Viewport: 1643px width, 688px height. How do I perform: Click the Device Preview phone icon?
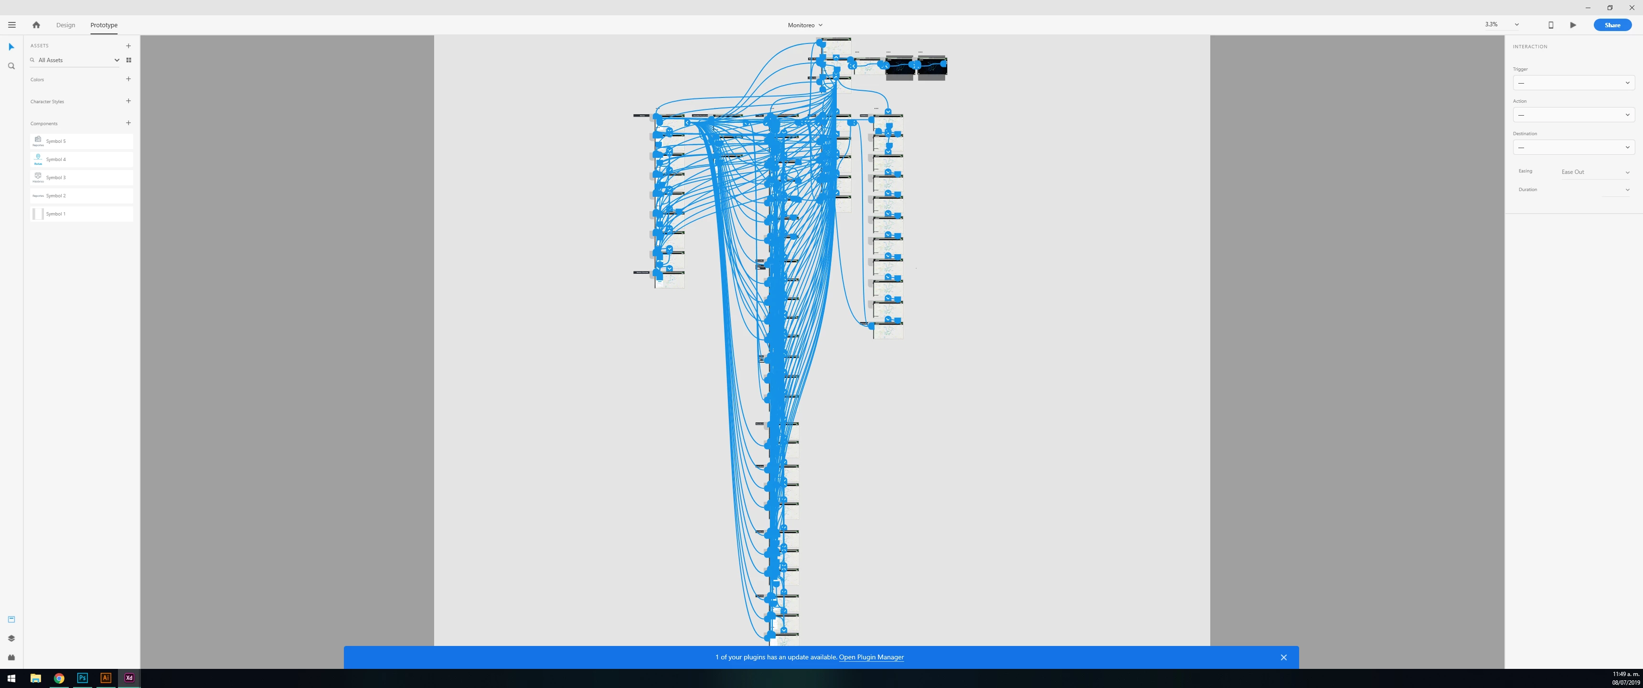coord(1550,25)
